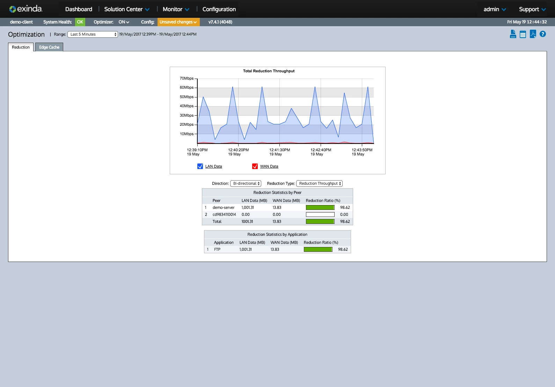
Task: Expand the Unsaved changes config menu
Action: [178, 22]
